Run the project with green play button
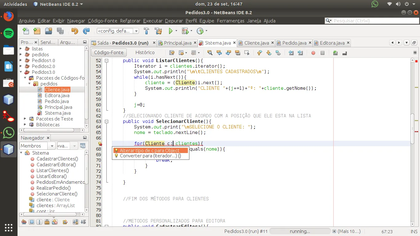Screen dimensions: 420x236 click(171, 31)
